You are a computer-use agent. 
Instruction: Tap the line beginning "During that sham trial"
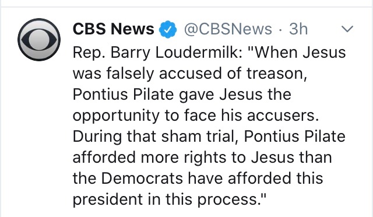coord(209,136)
